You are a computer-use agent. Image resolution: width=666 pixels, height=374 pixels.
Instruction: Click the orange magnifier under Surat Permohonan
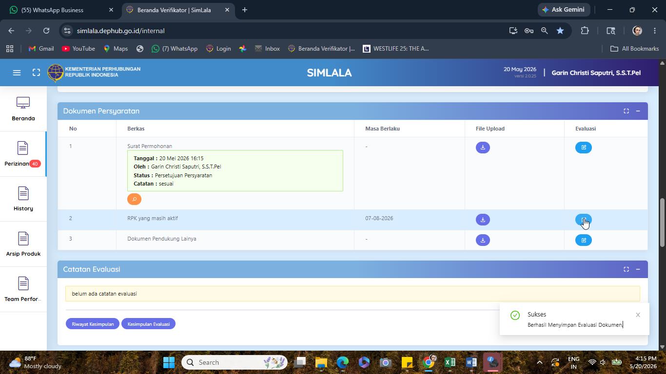click(x=134, y=199)
